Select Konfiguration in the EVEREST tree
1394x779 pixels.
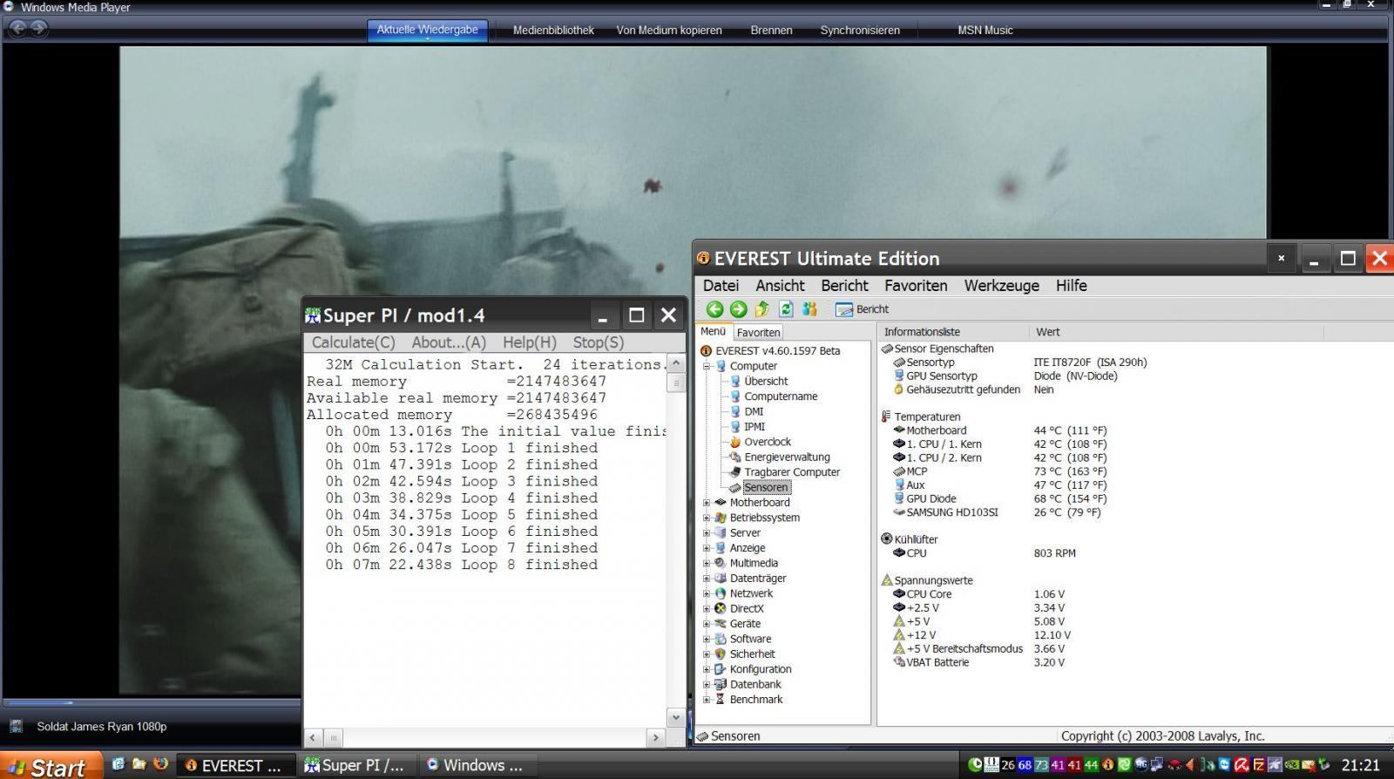754,669
